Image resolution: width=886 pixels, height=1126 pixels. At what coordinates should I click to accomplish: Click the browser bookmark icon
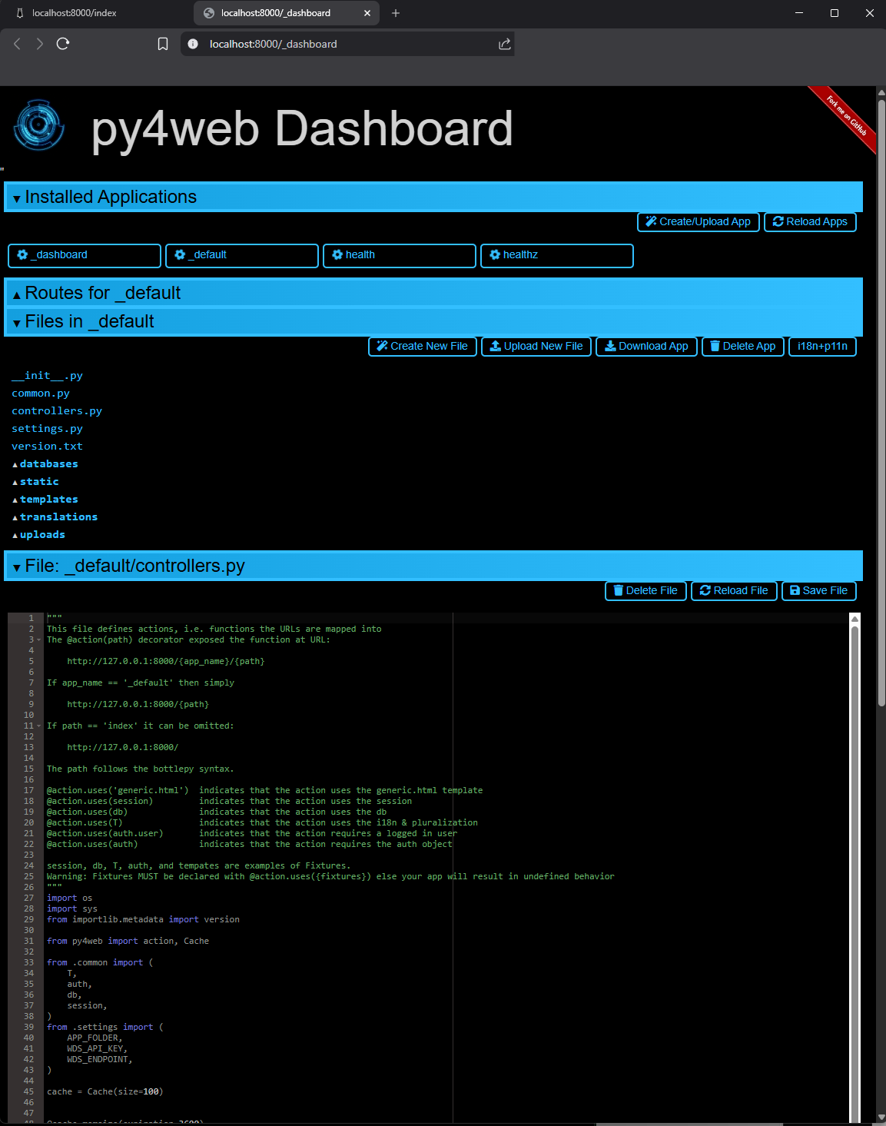point(163,44)
